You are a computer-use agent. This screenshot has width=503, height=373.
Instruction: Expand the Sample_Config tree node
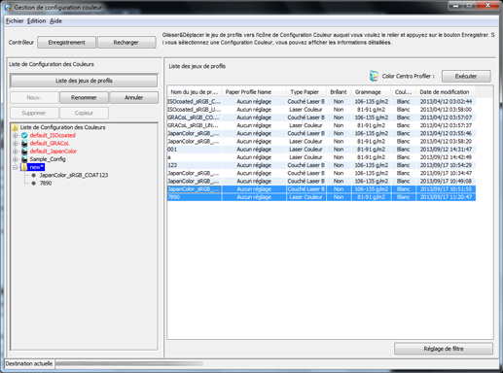point(15,159)
